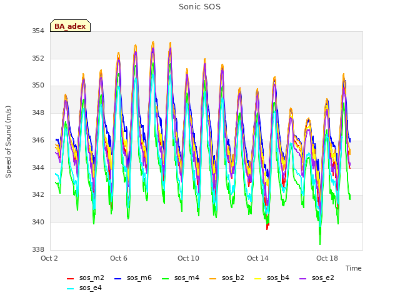400x300 pixels.
Task: Click the cyan sos_e4 legend color marker
Action: click(x=71, y=289)
